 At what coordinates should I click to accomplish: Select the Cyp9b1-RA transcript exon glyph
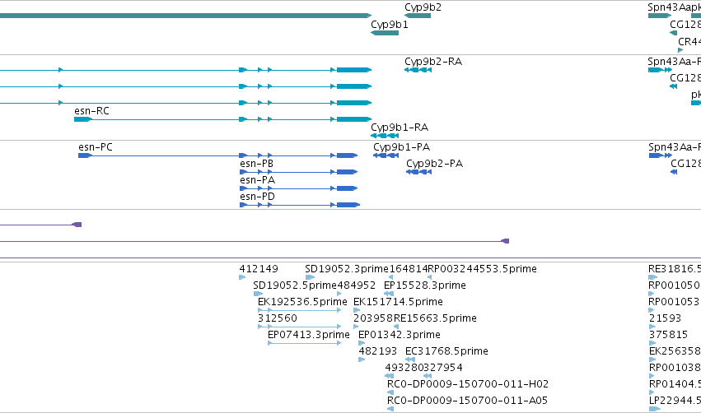tap(385, 136)
